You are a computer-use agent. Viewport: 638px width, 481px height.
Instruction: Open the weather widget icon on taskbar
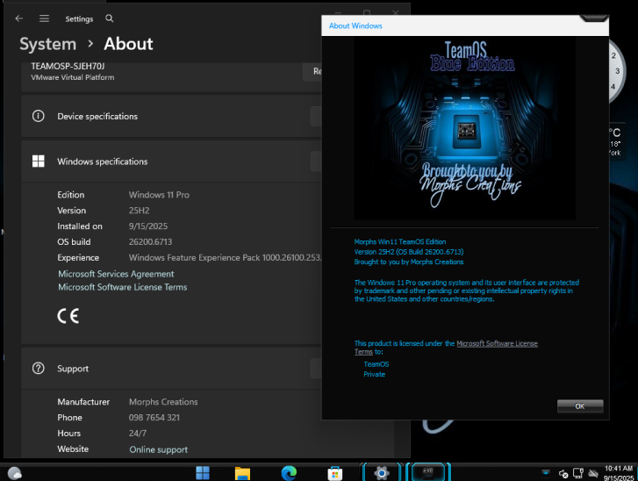[x=15, y=473]
